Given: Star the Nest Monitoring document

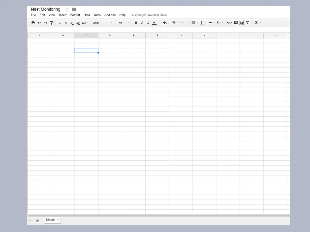Looking at the screenshot, I should 67,9.
